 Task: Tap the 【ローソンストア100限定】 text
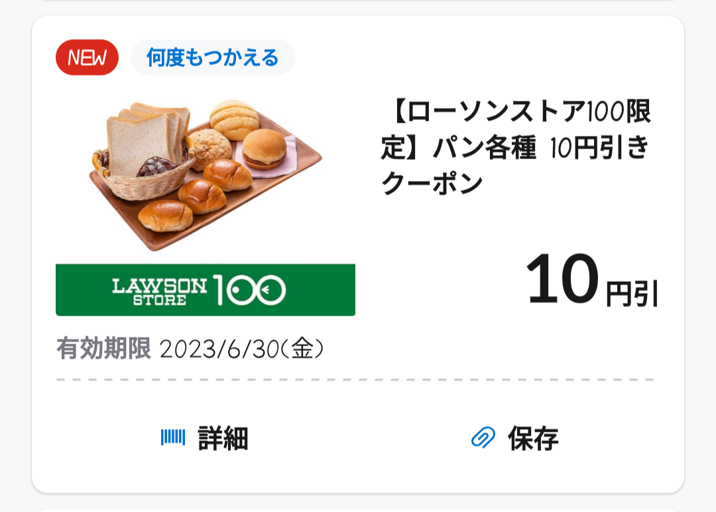(x=517, y=113)
